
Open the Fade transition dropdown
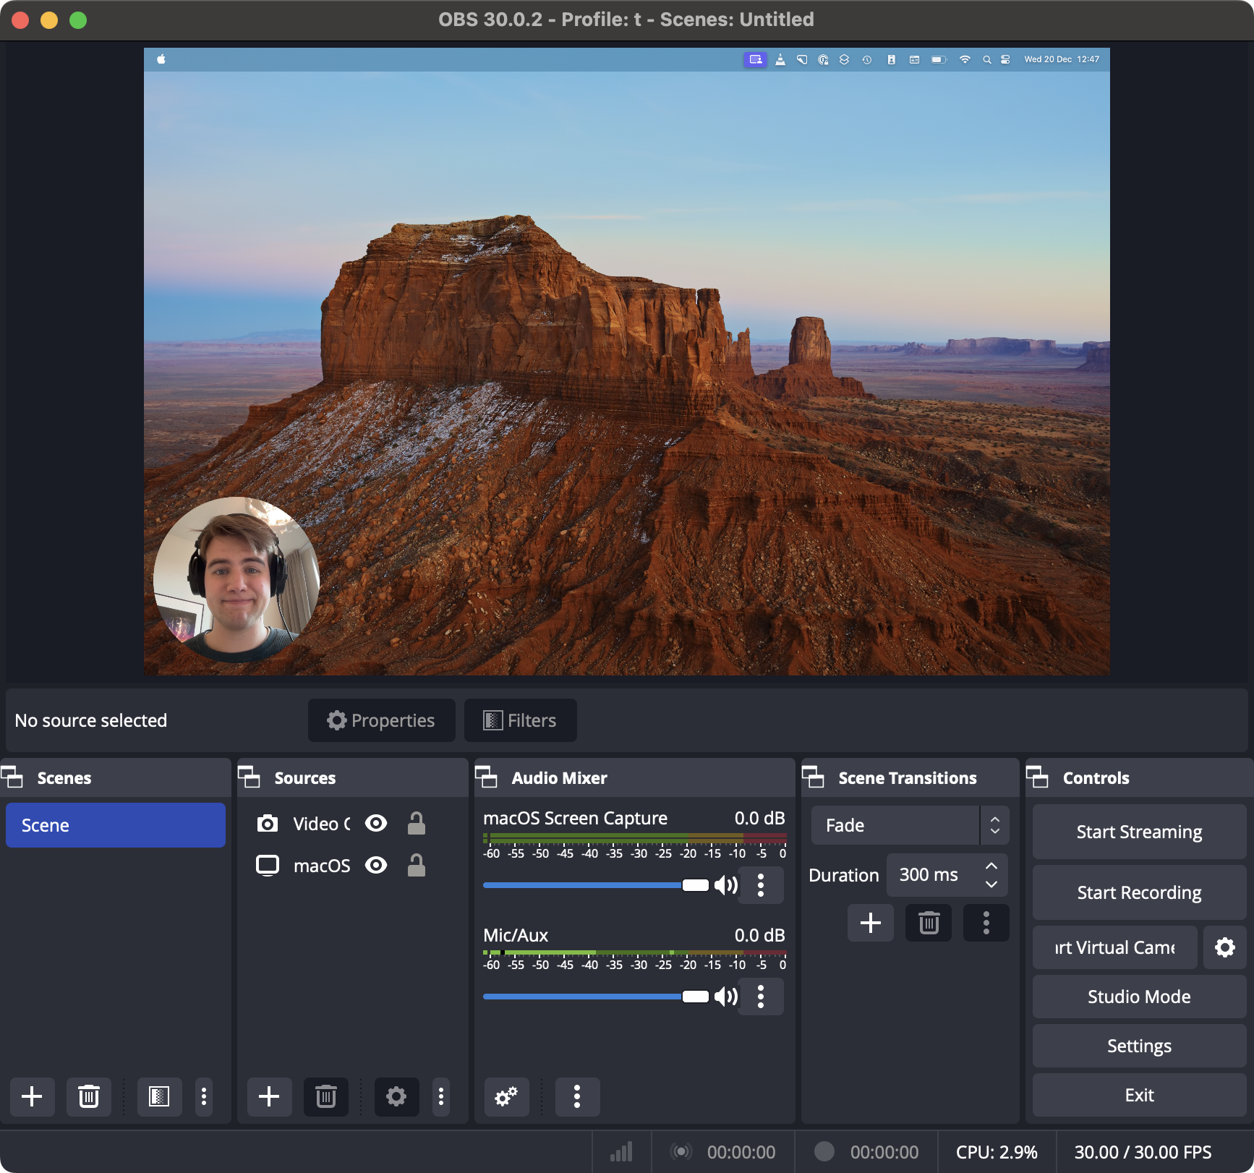point(910,825)
